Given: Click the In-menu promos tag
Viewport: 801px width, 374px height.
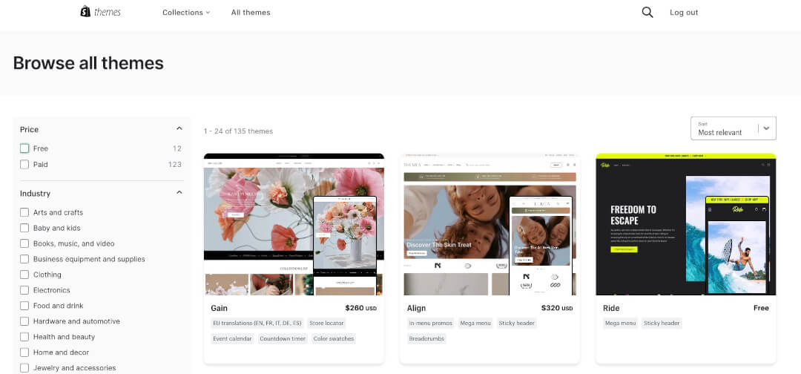Looking at the screenshot, I should pyautogui.click(x=431, y=323).
